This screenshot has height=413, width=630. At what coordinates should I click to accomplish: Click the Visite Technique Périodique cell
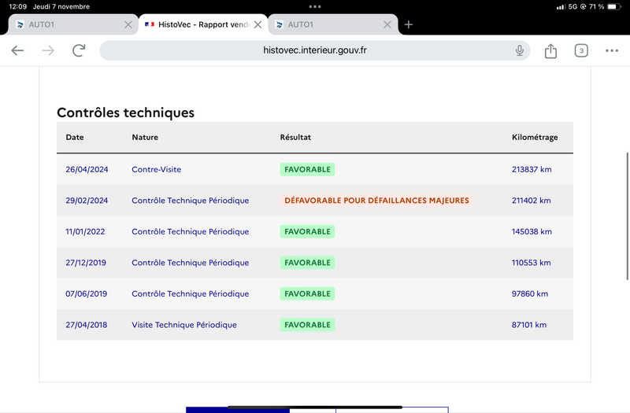coord(184,325)
